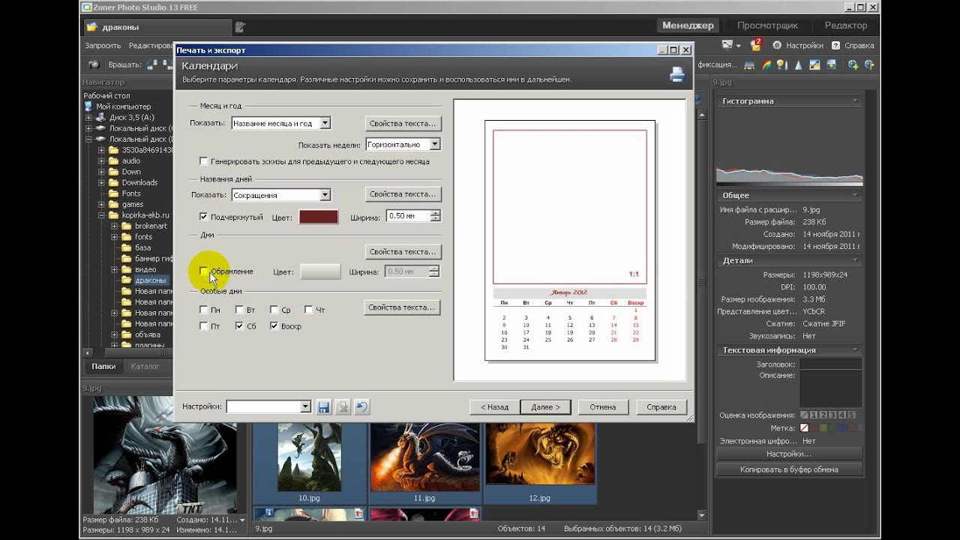The width and height of the screenshot is (960, 540).
Task: Collapse the Гистограмма panel
Action: coord(855,100)
